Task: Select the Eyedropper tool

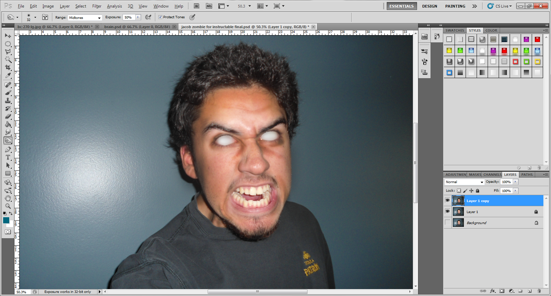Action: (x=8, y=75)
